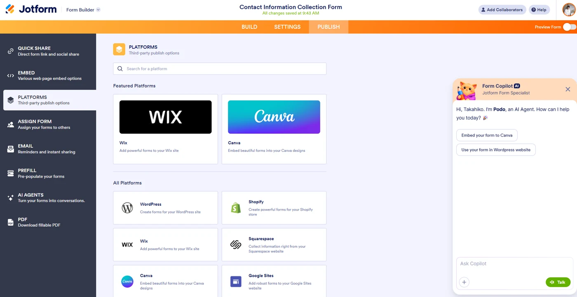
Task: Choose the Squarespace logo icon
Action: pyautogui.click(x=236, y=245)
